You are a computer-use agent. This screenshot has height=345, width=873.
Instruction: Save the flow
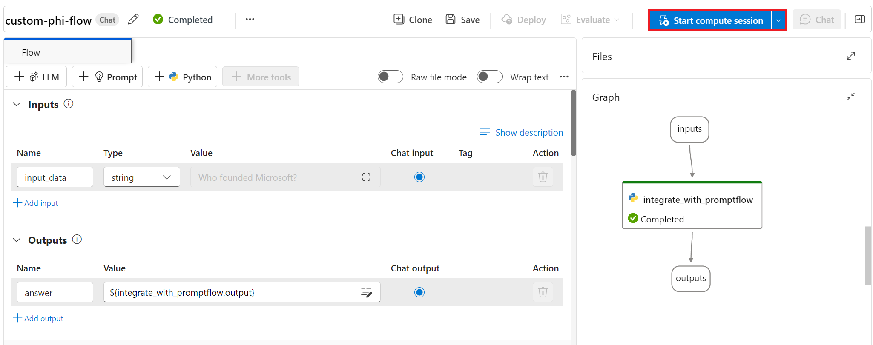click(x=462, y=20)
